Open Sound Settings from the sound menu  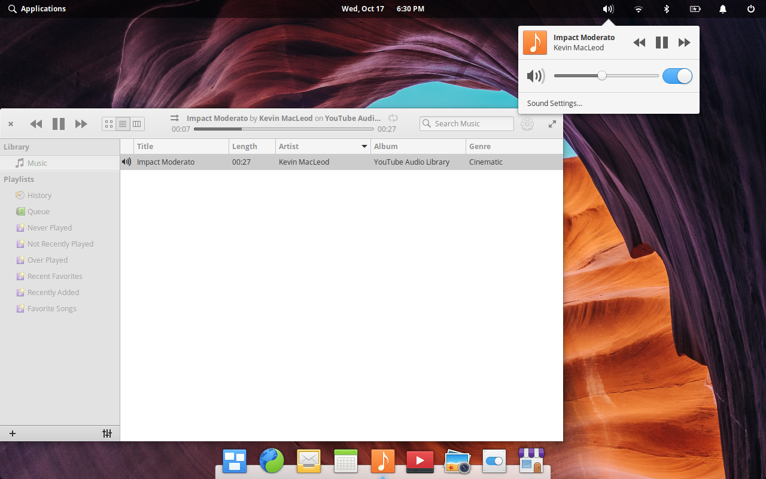(x=554, y=103)
